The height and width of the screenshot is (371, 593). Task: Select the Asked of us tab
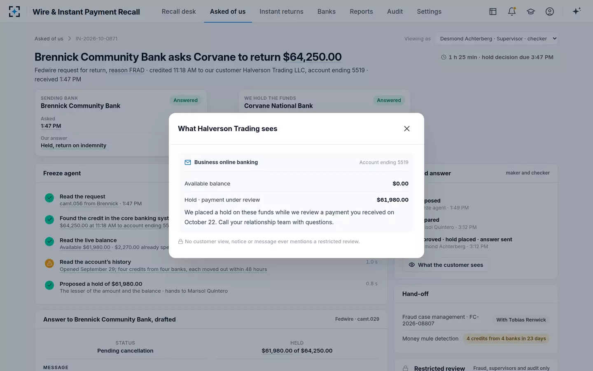228,12
